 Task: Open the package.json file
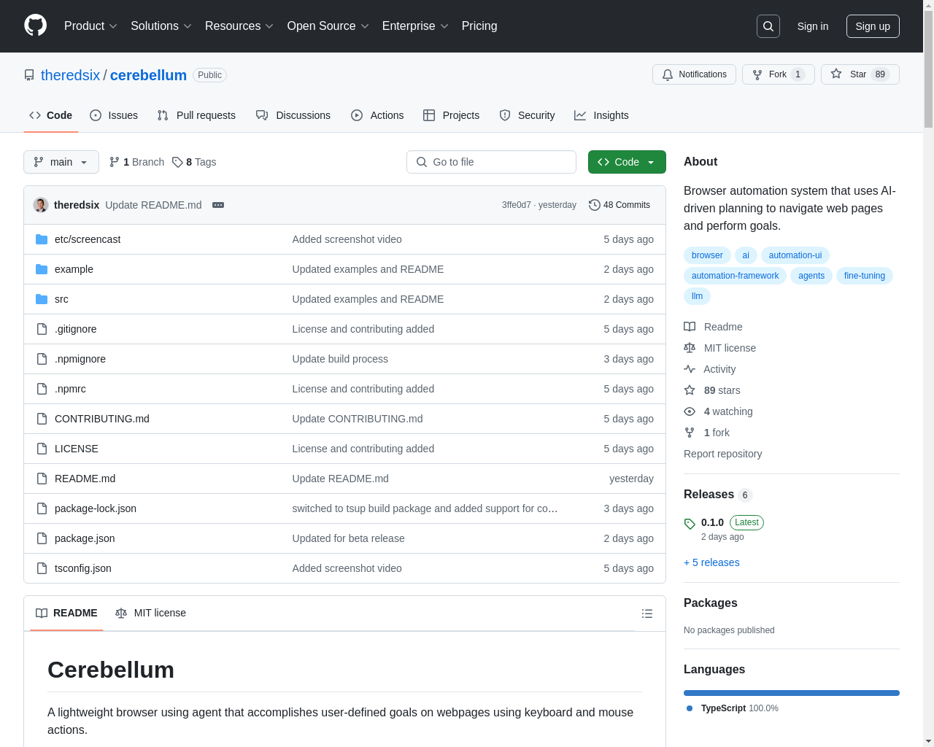tap(85, 538)
